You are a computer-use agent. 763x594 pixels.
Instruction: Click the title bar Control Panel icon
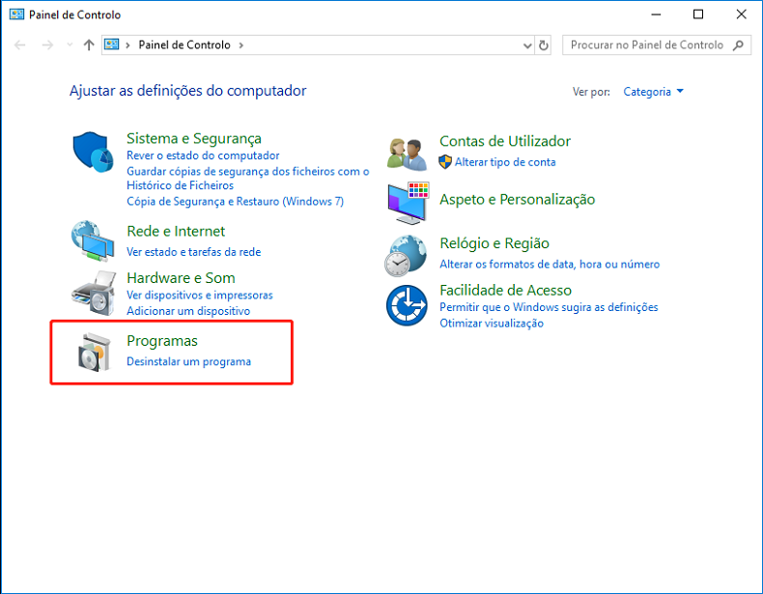16,14
